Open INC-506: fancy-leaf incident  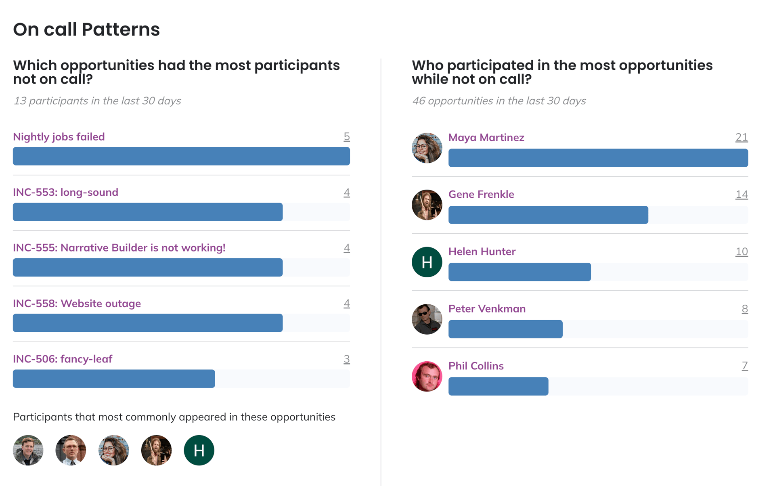click(x=63, y=359)
